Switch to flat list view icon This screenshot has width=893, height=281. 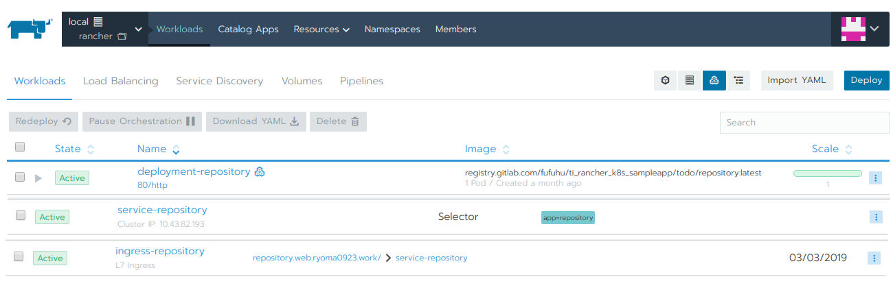[690, 80]
